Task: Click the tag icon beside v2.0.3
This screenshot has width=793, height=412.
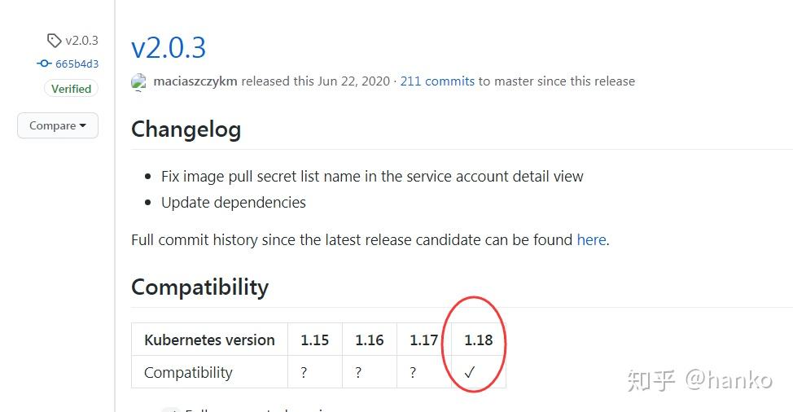Action: tap(54, 40)
